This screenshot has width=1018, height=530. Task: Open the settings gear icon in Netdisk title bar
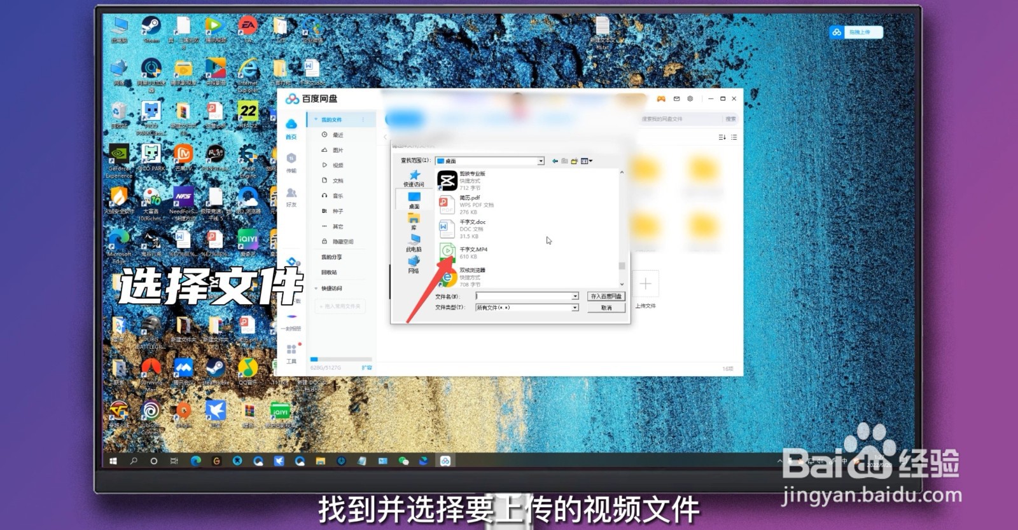point(690,99)
